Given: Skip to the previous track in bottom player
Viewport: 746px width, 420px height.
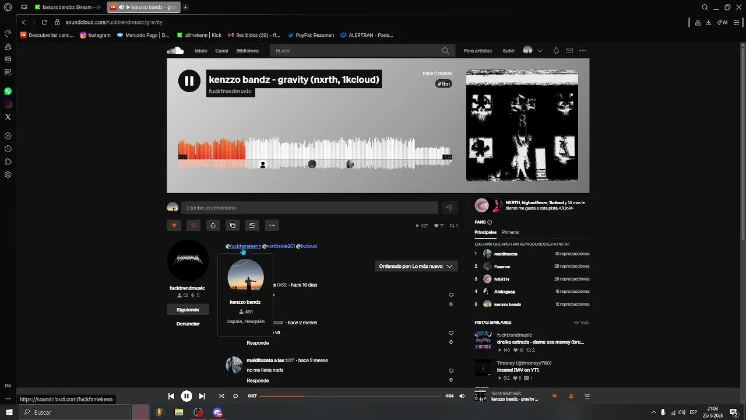Looking at the screenshot, I should pos(171,396).
